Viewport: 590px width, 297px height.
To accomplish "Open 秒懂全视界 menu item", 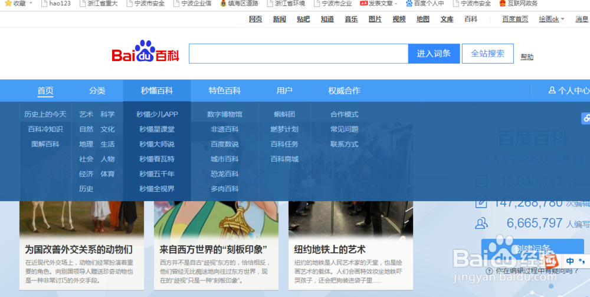I will (157, 189).
